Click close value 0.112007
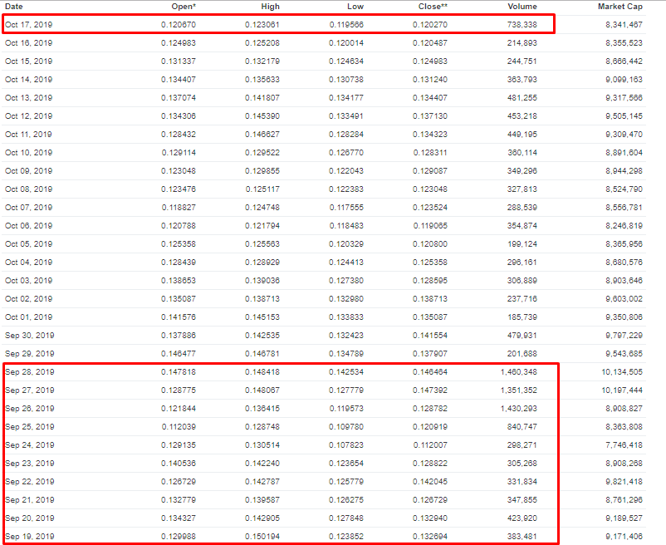The height and width of the screenshot is (545, 666). 430,445
